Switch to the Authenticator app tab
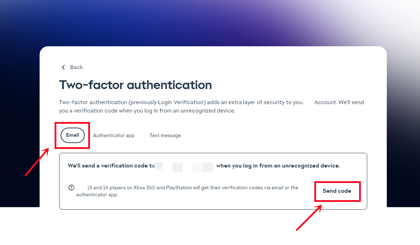 [x=114, y=136]
